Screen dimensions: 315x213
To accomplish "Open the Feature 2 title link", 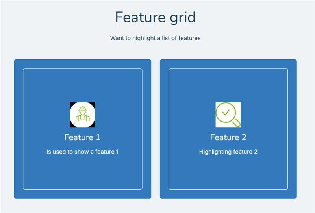I will point(228,137).
